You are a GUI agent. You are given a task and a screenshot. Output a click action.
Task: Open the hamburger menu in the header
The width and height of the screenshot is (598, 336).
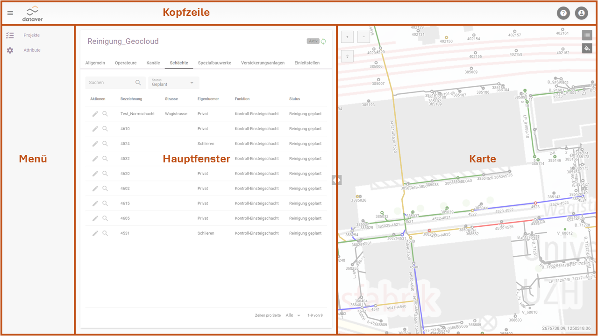[10, 13]
